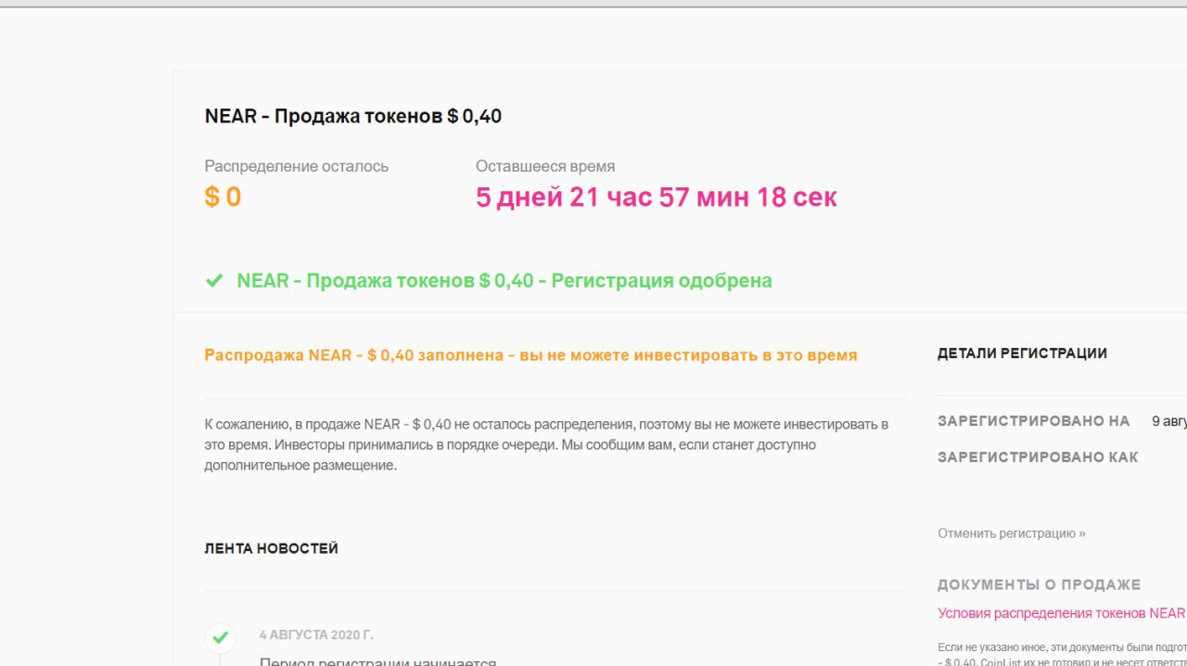Image resolution: width=1187 pixels, height=666 pixels.
Task: Click the green Регистрация одобрена status text
Action: point(504,280)
